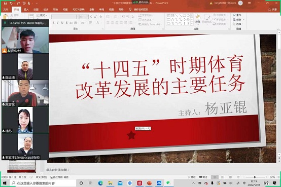This screenshot has height=187, width=281.
Task: Switch to the Animations (动画) tab
Action: (65, 10)
